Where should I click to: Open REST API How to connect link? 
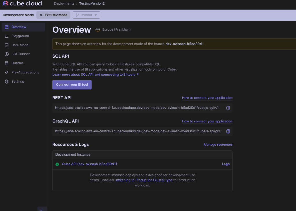click(x=207, y=98)
